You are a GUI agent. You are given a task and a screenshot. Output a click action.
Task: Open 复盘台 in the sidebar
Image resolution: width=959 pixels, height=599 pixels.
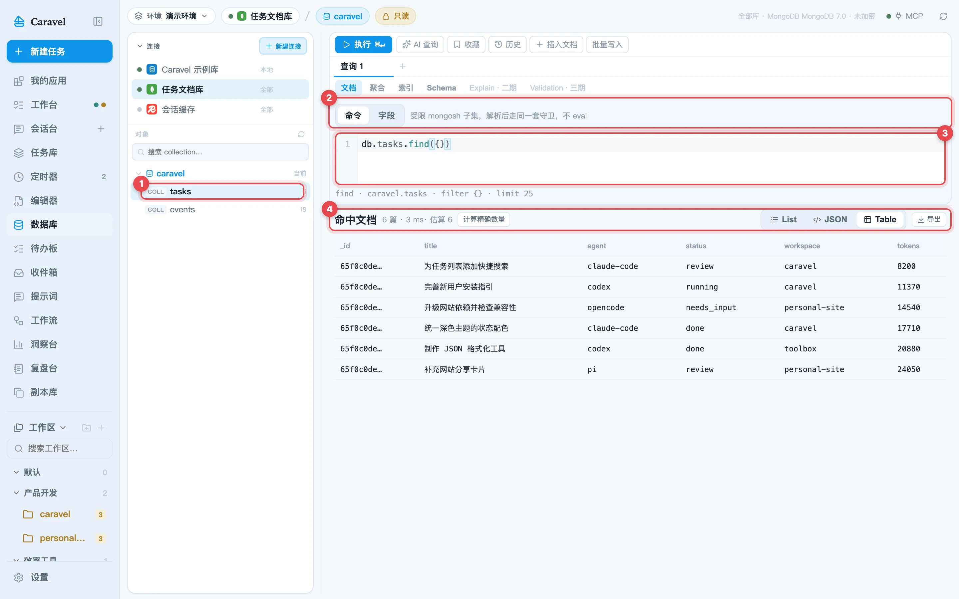pyautogui.click(x=60, y=368)
